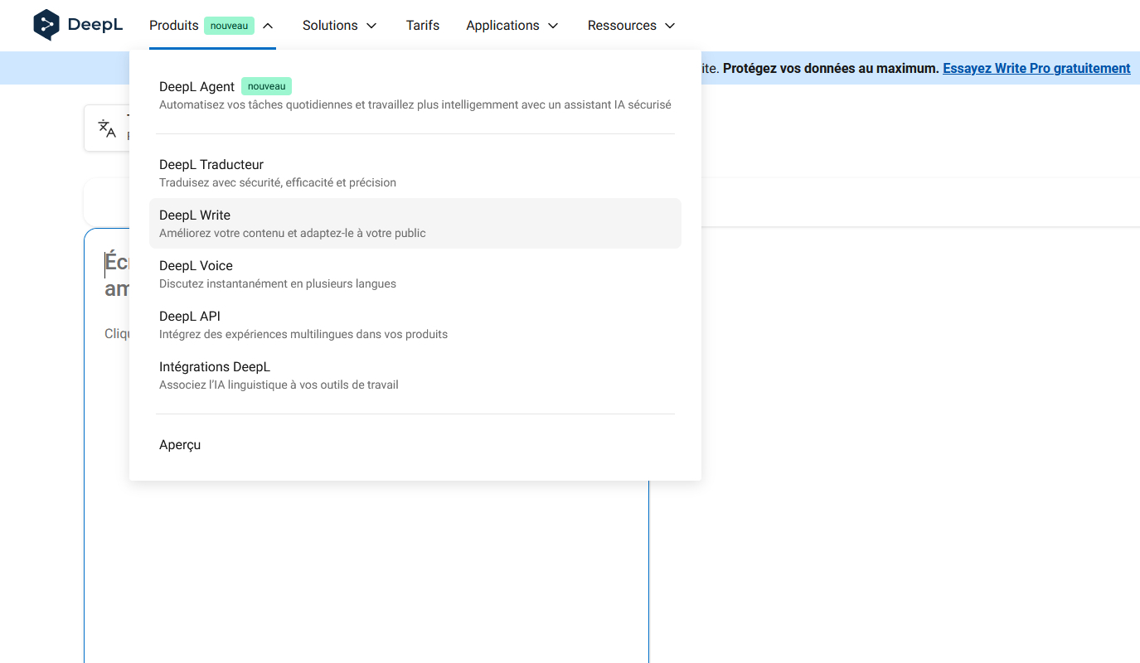Collapse Produits menu with the up chevron
Image resolution: width=1140 pixels, height=663 pixels.
click(x=268, y=26)
